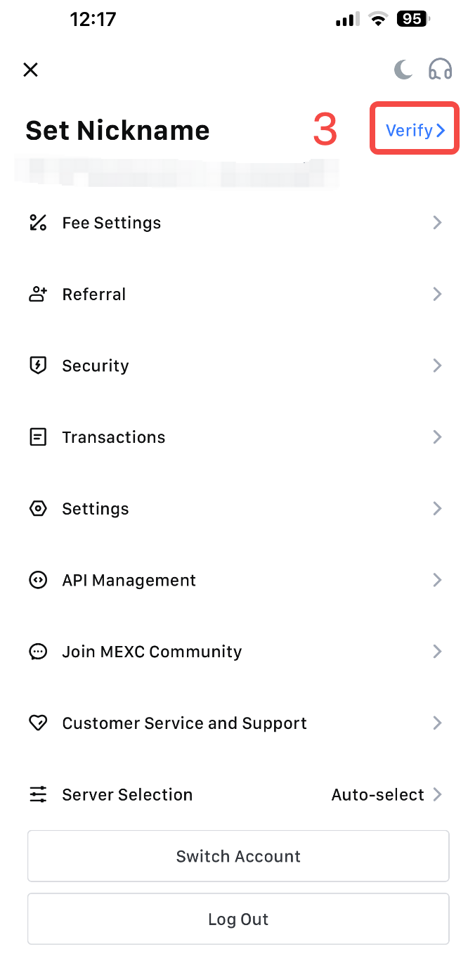468x956 pixels.
Task: Tap the Log Out button
Action: 238,919
